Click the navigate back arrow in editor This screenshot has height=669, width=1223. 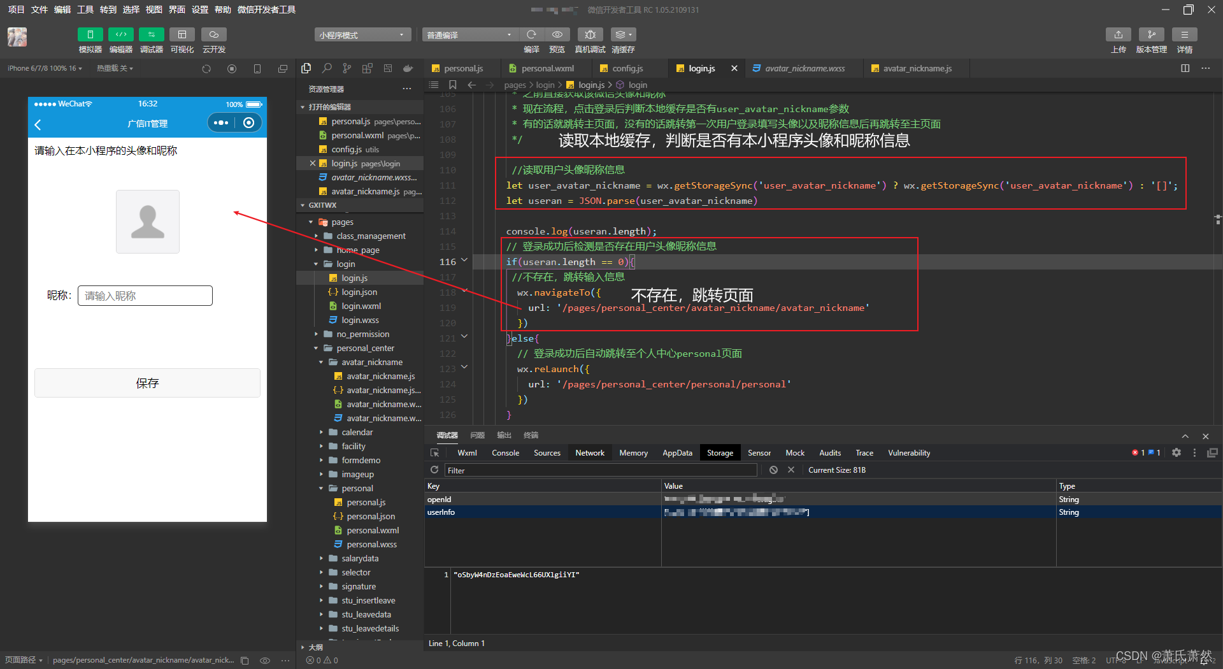471,85
